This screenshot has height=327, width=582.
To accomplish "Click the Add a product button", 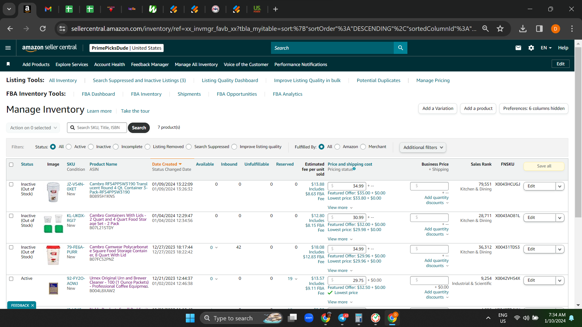I will point(478,108).
